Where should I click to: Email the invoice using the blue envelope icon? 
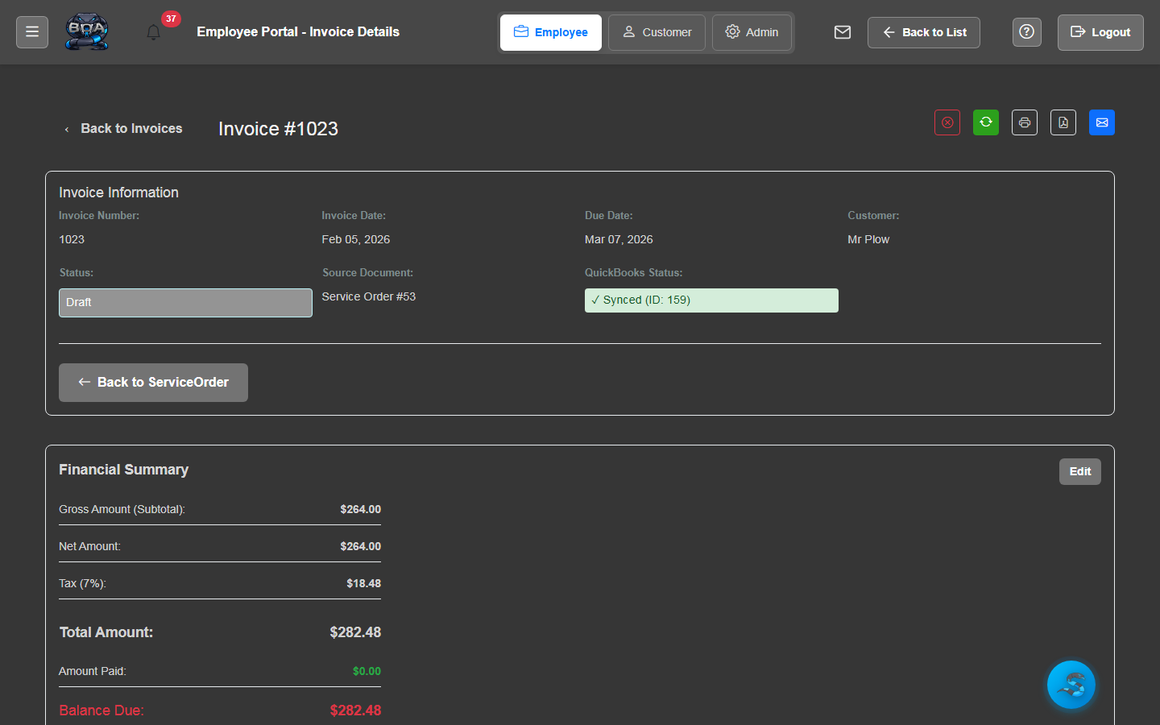coord(1101,122)
